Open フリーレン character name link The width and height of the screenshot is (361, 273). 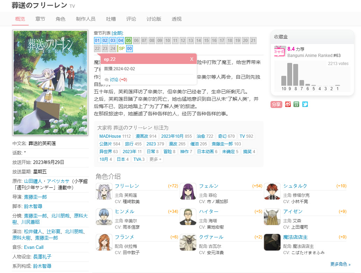click(x=127, y=186)
